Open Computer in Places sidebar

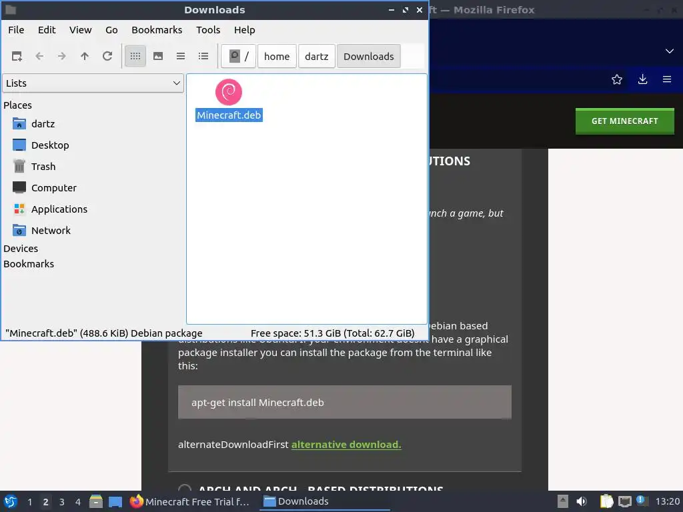point(53,188)
